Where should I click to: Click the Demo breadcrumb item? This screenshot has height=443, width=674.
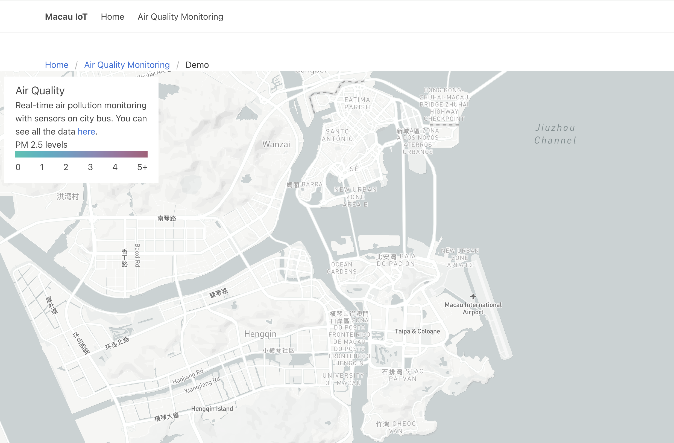[x=197, y=65]
